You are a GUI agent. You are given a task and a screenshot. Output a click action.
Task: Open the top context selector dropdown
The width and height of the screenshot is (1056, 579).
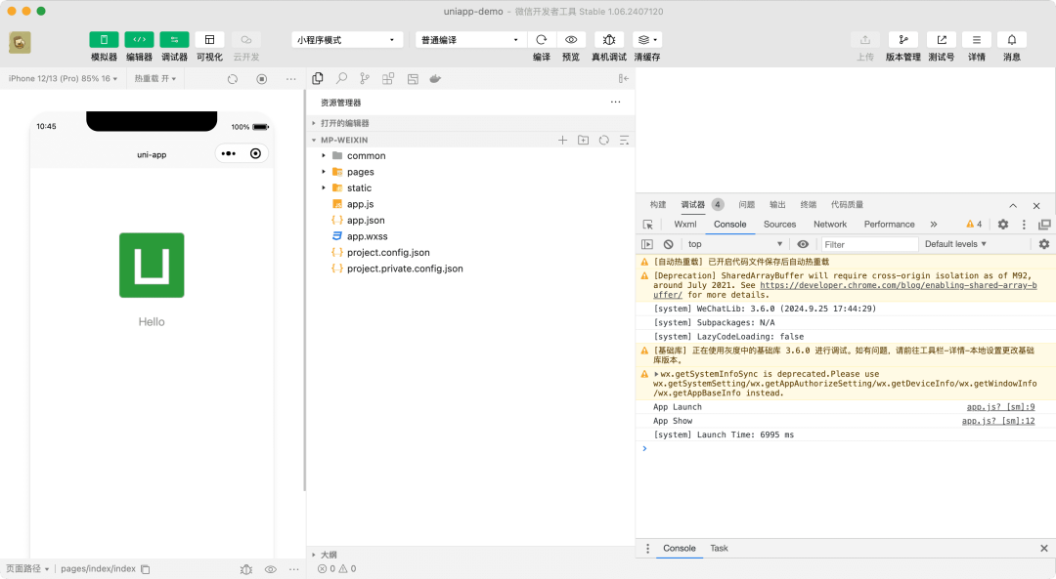click(734, 244)
